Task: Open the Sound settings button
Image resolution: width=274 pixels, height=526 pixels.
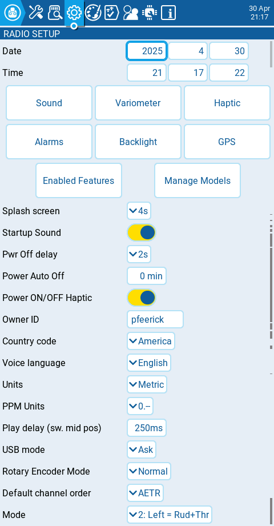Action: point(49,103)
